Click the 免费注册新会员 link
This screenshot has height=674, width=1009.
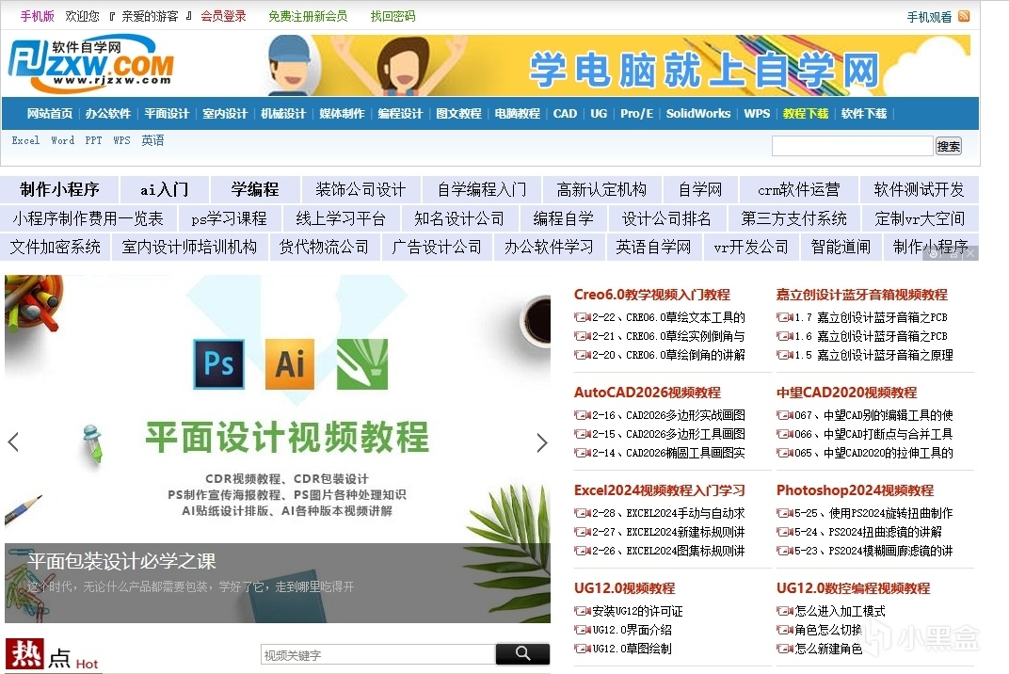click(x=308, y=16)
